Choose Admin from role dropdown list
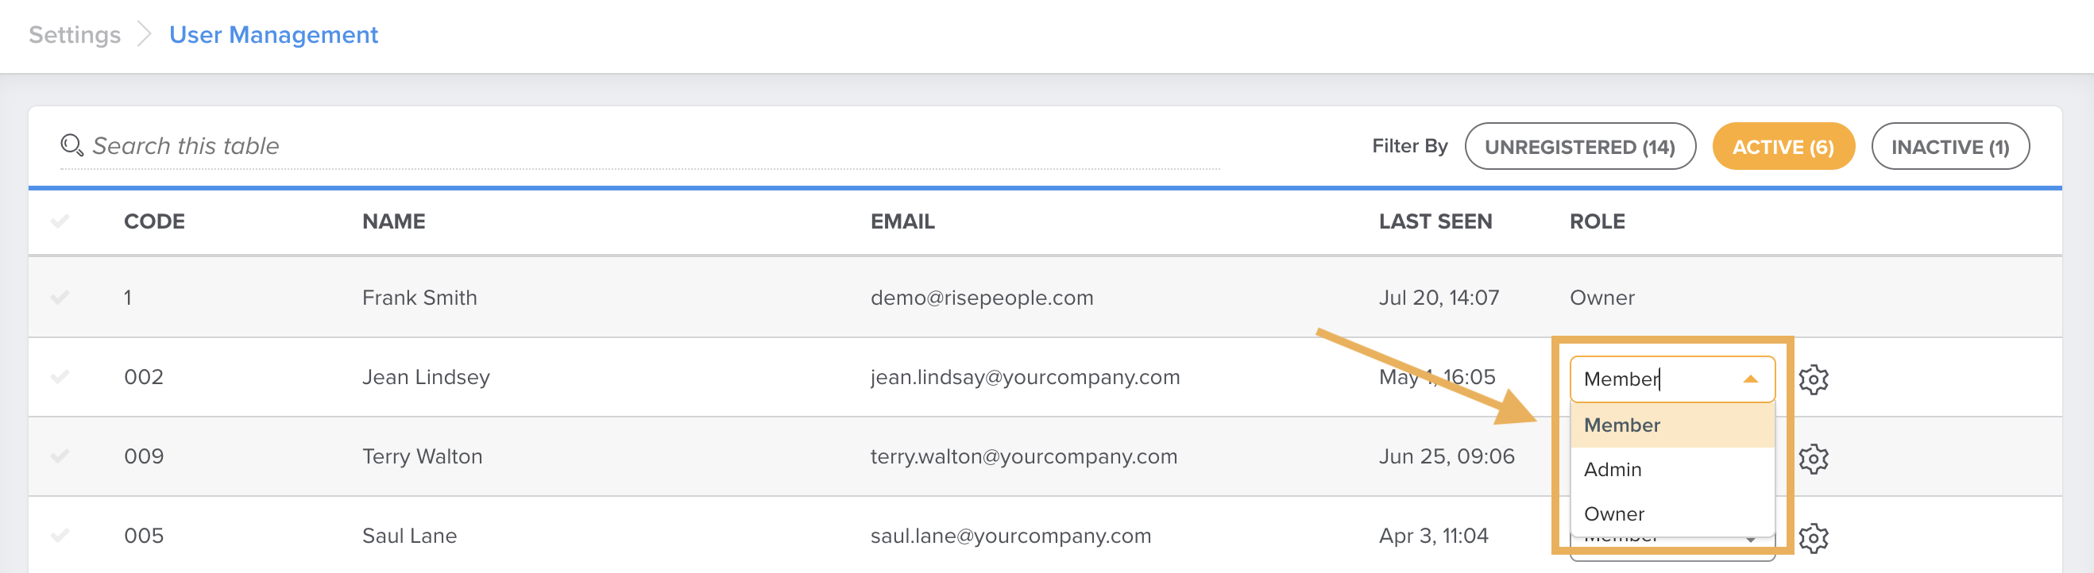This screenshot has height=573, width=2094. (1613, 469)
